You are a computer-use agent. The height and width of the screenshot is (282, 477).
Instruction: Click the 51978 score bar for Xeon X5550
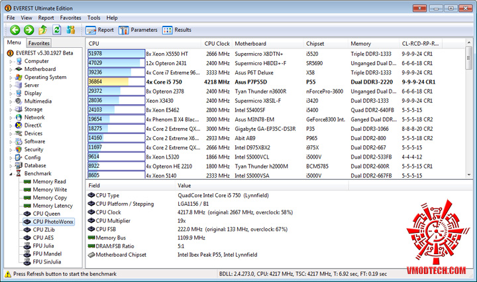[116, 54]
